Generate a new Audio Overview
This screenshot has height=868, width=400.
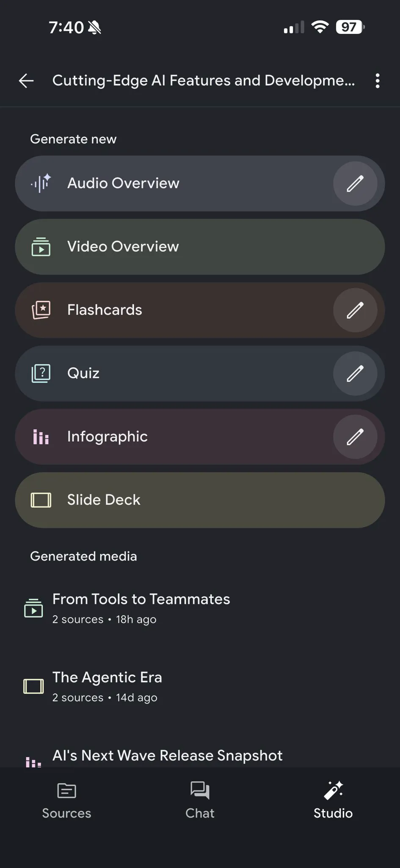pyautogui.click(x=174, y=184)
